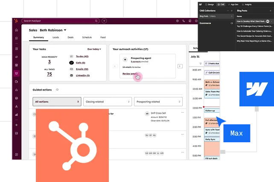Click the DJ avatar chip in Guided actions
This screenshot has height=182, width=274.
tap(147, 135)
